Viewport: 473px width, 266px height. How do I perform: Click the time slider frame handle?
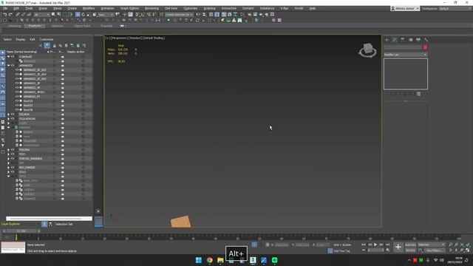tap(21, 231)
